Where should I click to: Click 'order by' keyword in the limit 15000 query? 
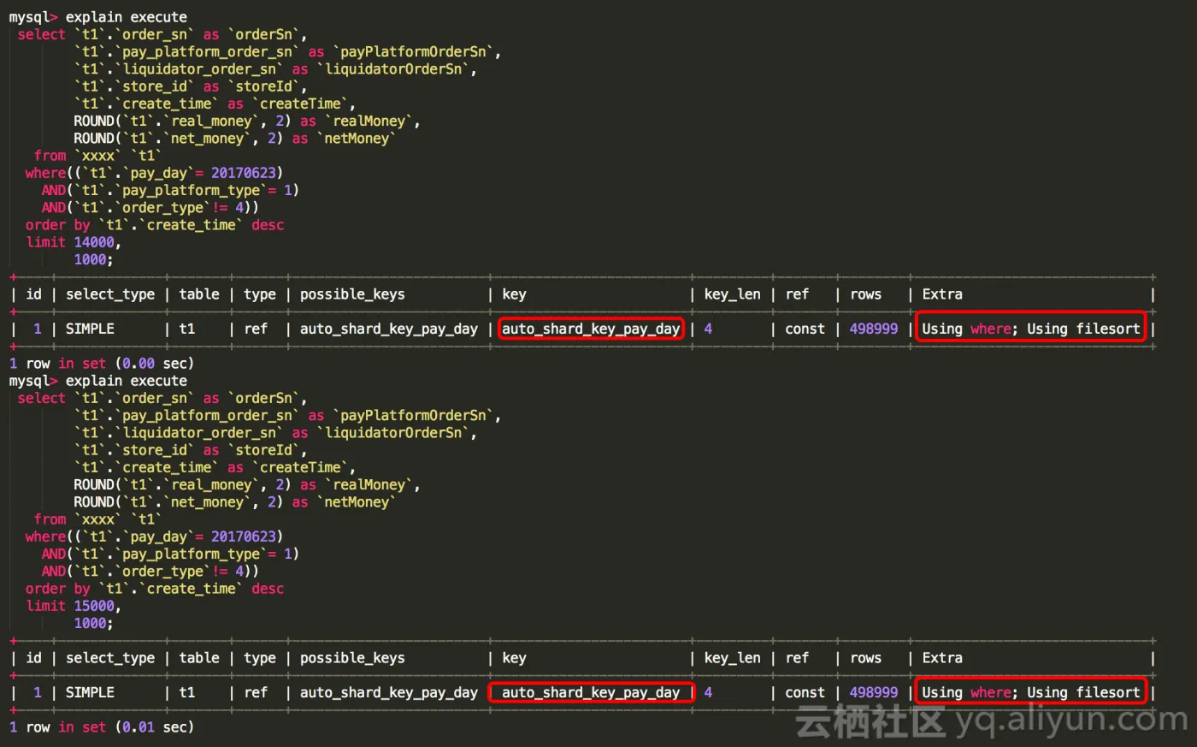pos(57,589)
